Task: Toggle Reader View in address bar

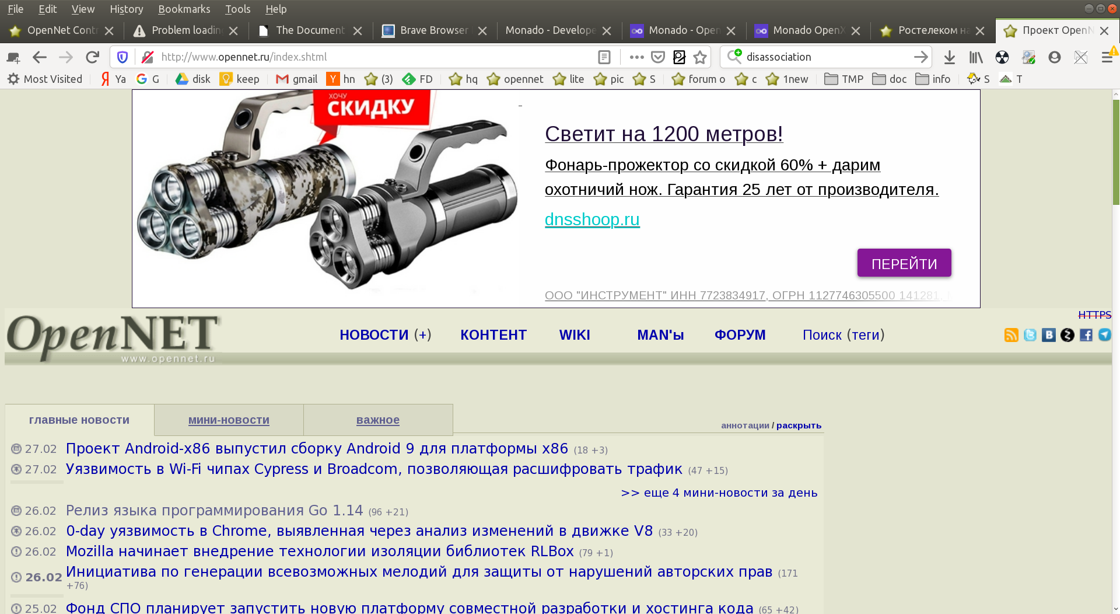Action: click(604, 57)
